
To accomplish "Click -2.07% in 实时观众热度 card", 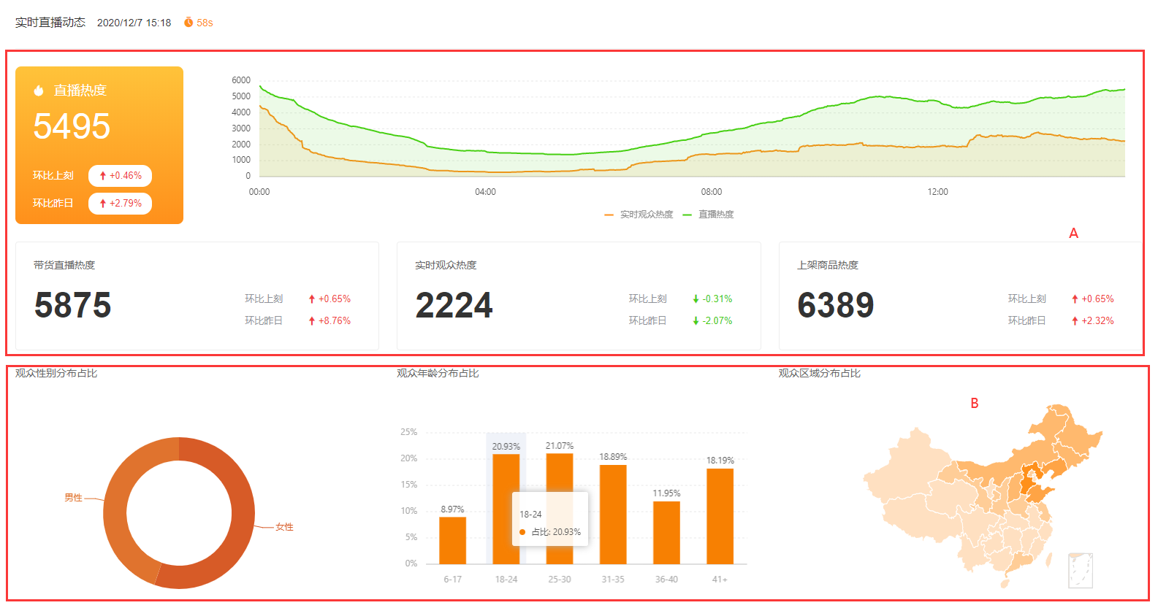I will click(712, 321).
